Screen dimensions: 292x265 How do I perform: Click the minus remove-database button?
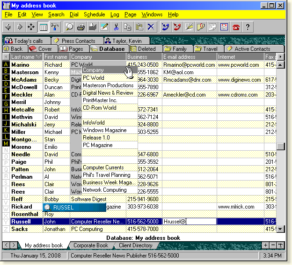[273, 245]
